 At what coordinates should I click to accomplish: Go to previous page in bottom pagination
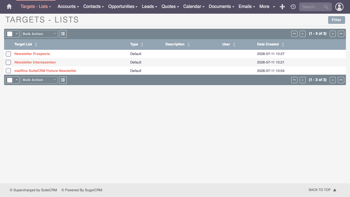pyautogui.click(x=302, y=80)
